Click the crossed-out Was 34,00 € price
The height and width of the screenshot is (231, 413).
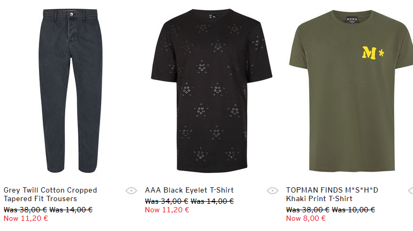click(166, 201)
